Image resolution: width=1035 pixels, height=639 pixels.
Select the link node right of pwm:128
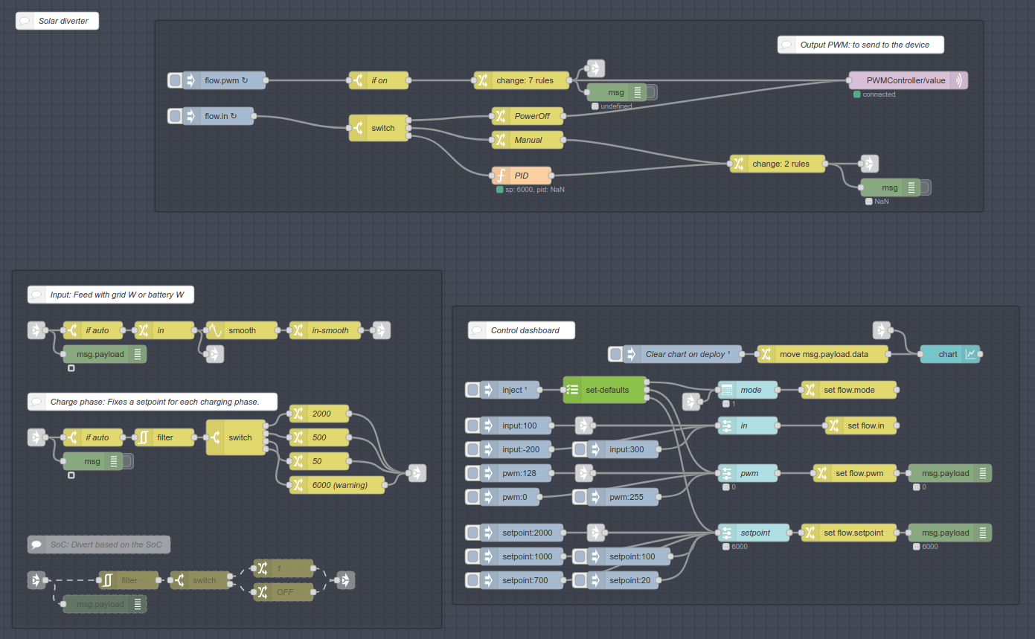point(584,473)
